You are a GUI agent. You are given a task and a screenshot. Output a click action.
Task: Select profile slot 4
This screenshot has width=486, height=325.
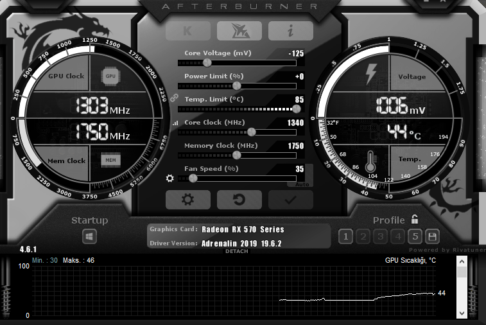pos(398,236)
